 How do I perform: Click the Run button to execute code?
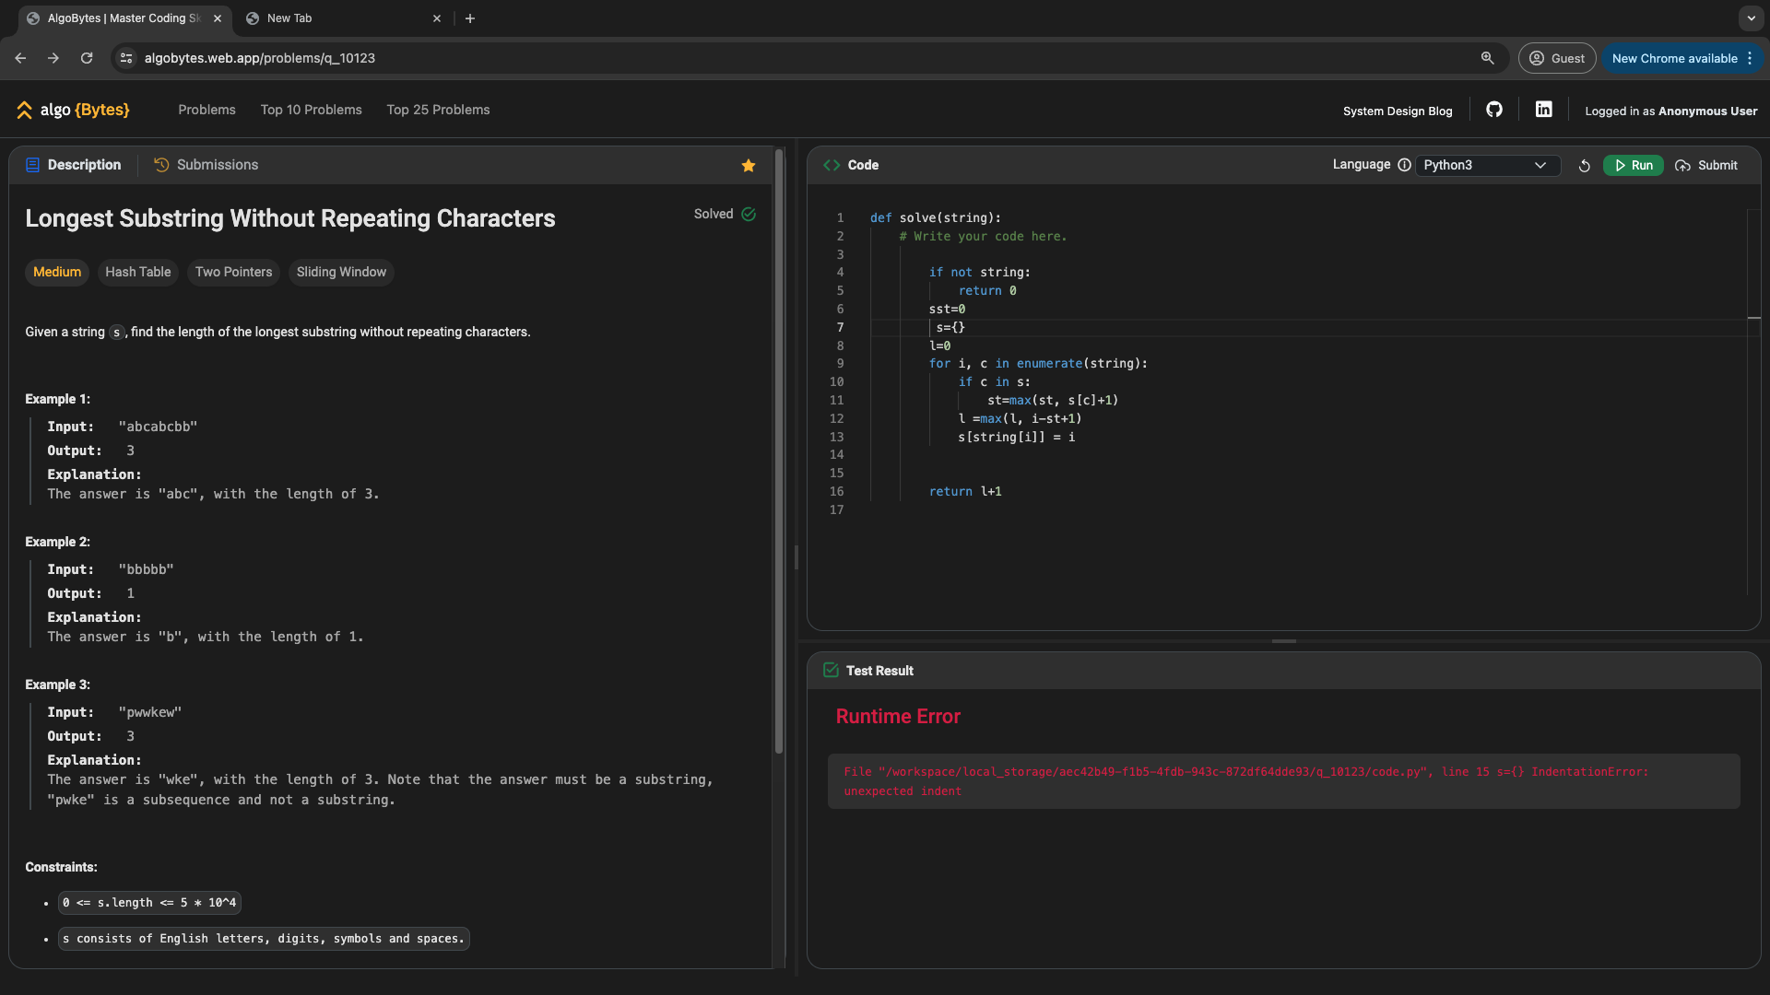pyautogui.click(x=1634, y=165)
